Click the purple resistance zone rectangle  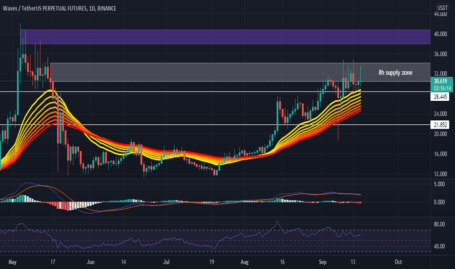[225, 37]
